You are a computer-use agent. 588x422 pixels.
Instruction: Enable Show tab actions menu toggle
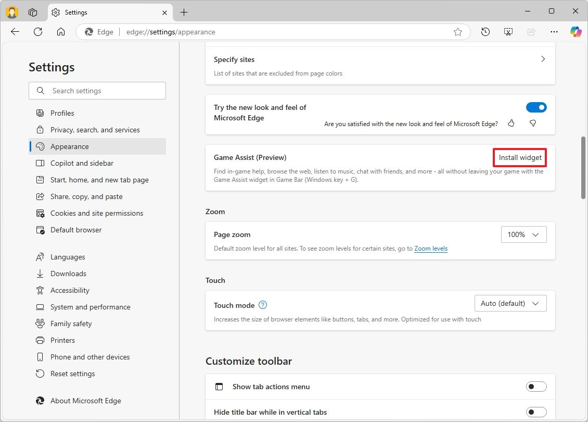click(x=536, y=387)
